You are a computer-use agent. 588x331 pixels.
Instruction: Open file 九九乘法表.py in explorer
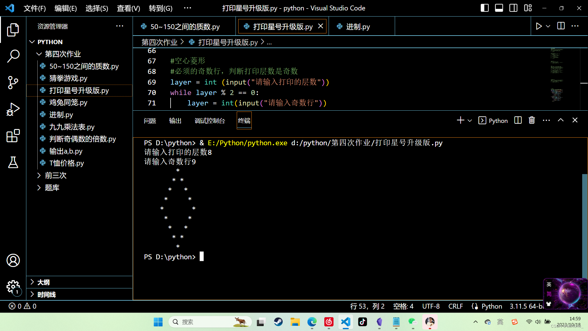[80, 127]
